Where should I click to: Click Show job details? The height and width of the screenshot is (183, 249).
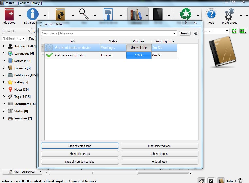(x=80, y=154)
